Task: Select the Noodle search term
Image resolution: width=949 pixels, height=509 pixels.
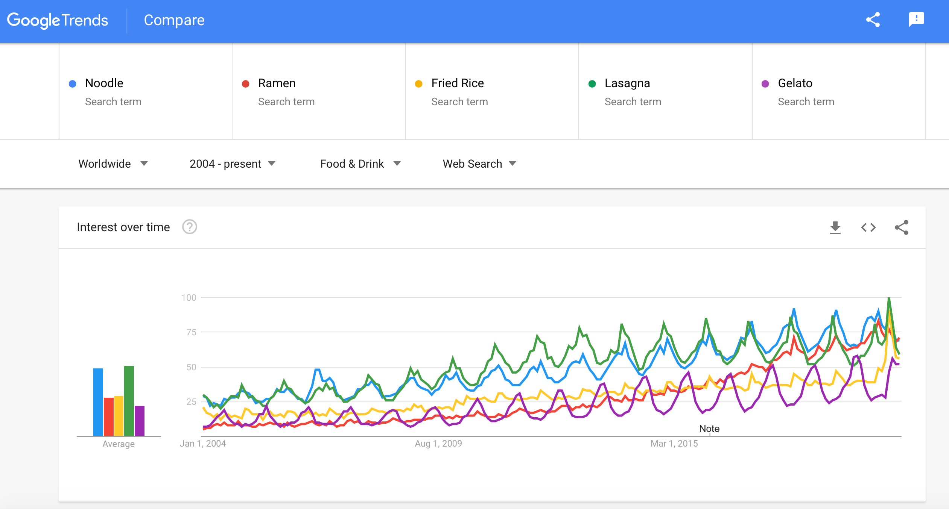Action: pos(104,83)
